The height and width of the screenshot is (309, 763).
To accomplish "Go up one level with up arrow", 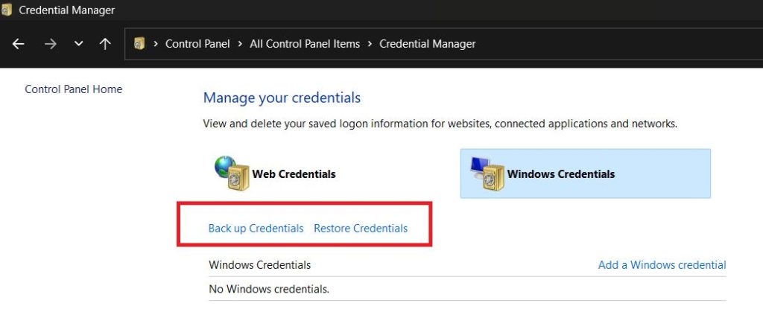I will point(104,44).
